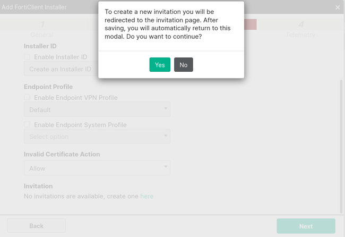This screenshot has height=237, width=345.
Task: Toggle Enable Endpoint System Profile checkbox
Action: tap(27, 125)
